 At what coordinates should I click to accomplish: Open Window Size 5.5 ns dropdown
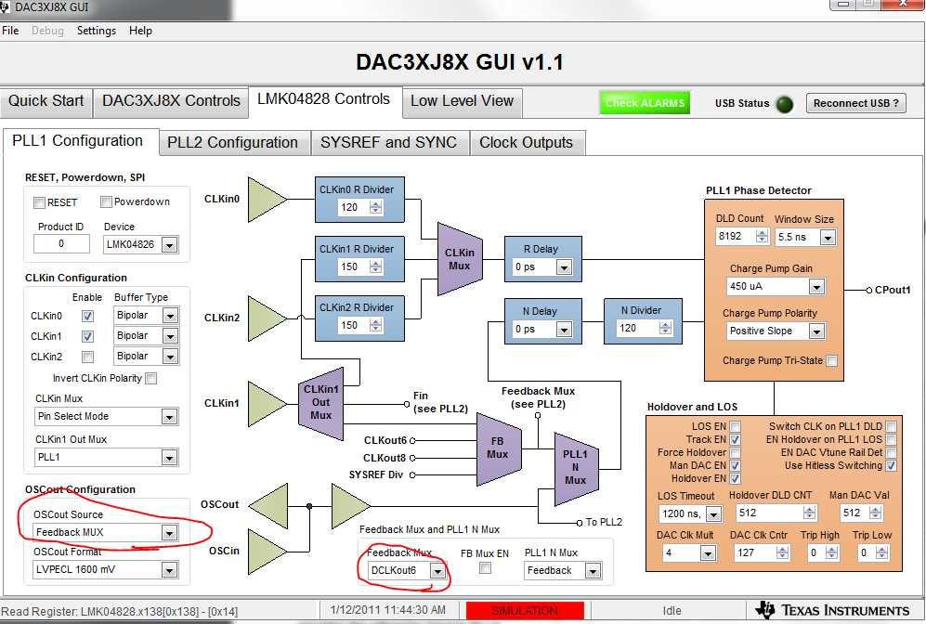(828, 238)
